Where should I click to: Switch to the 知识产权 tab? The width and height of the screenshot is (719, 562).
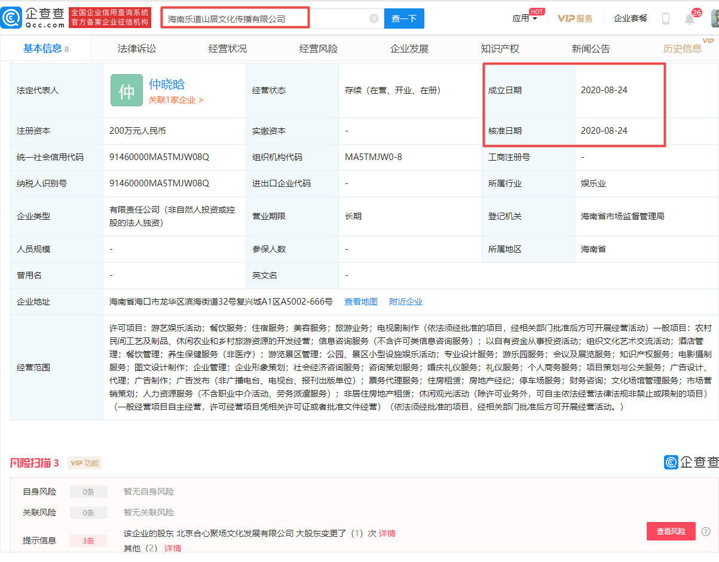500,48
